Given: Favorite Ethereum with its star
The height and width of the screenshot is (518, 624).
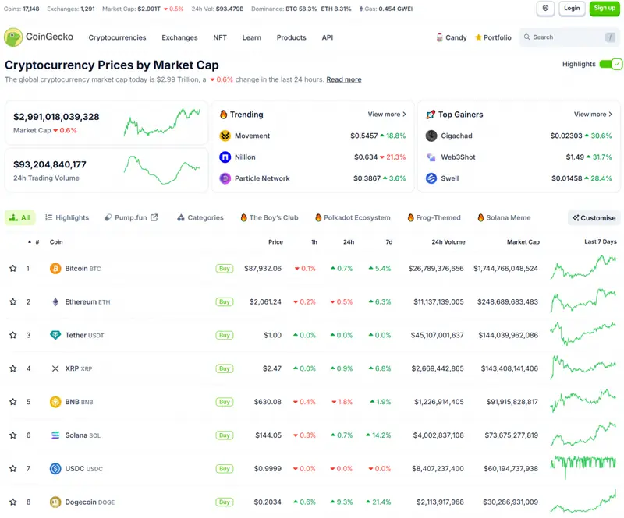Looking at the screenshot, I should pyautogui.click(x=13, y=301).
